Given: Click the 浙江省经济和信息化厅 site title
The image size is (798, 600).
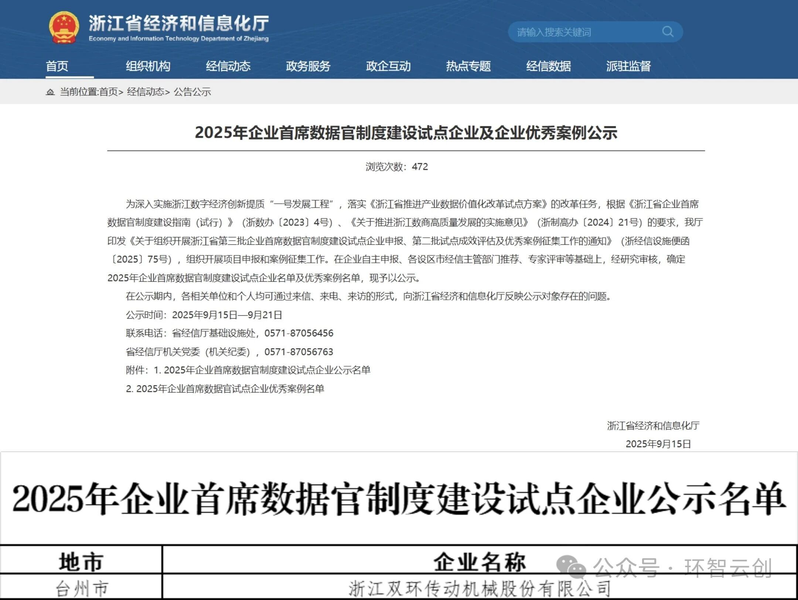Looking at the screenshot, I should point(179,24).
